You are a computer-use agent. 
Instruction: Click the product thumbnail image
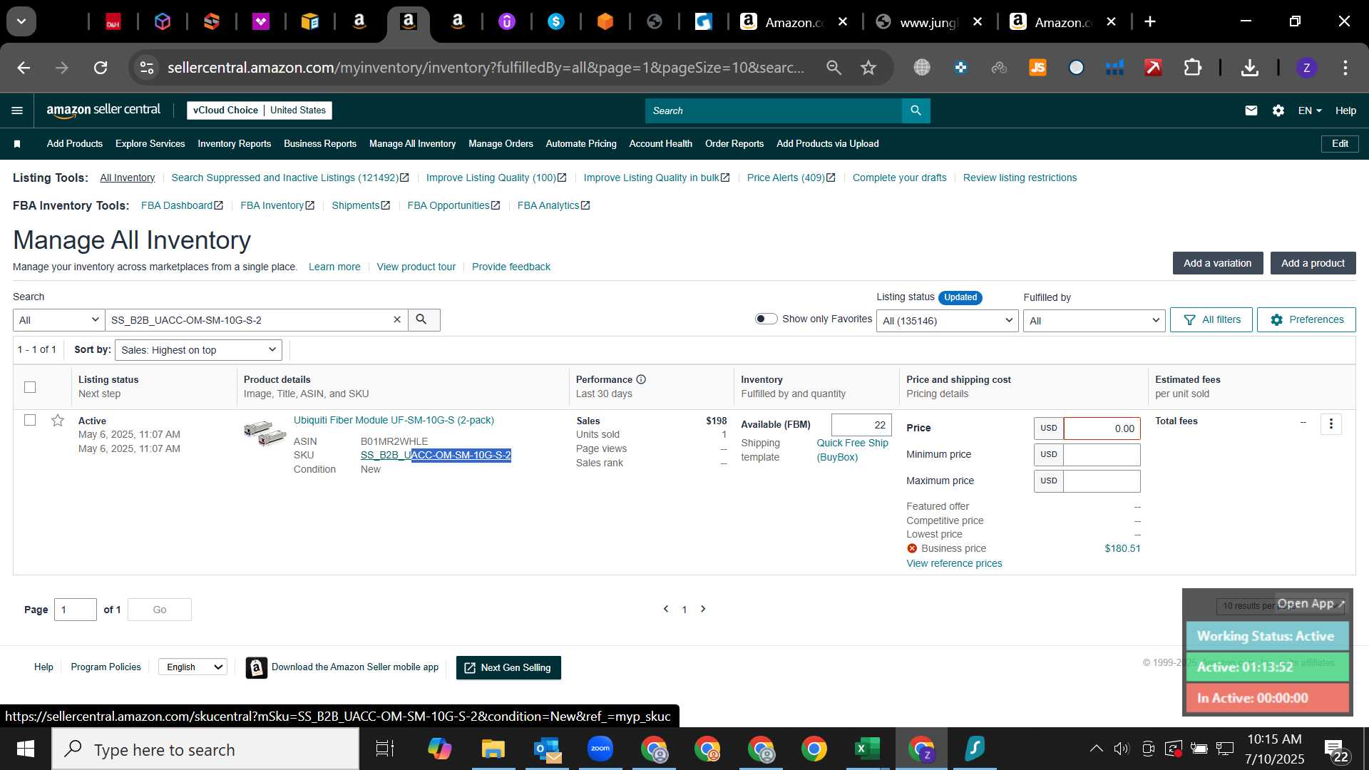coord(265,433)
